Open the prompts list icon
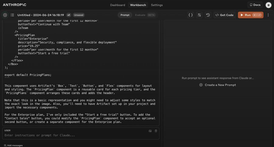 12,15
